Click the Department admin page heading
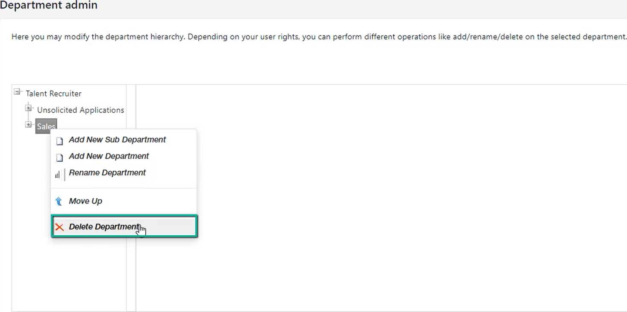 click(x=49, y=6)
